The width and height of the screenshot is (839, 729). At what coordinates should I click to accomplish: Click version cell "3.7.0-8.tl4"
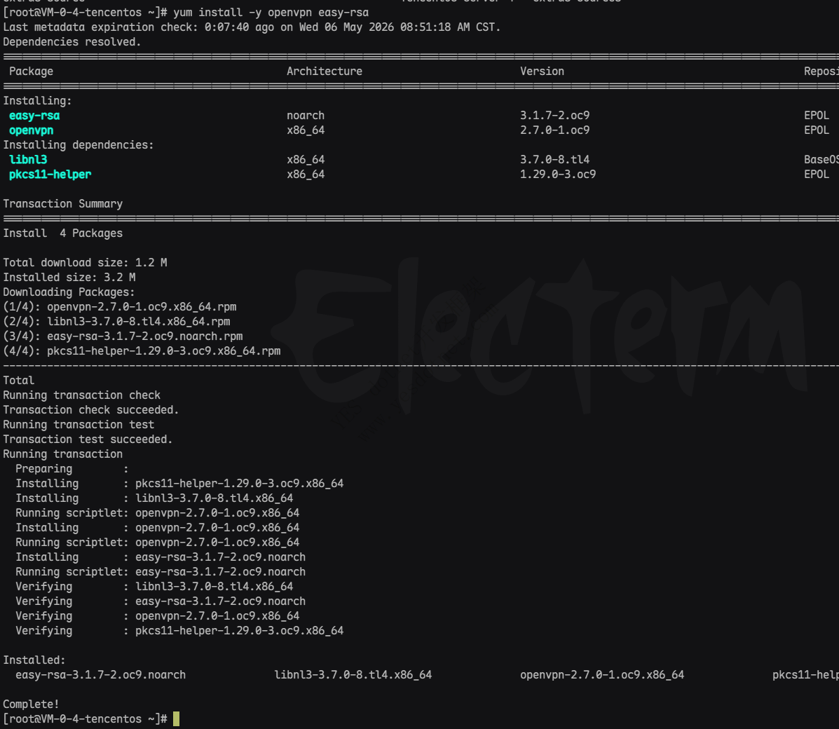point(555,160)
